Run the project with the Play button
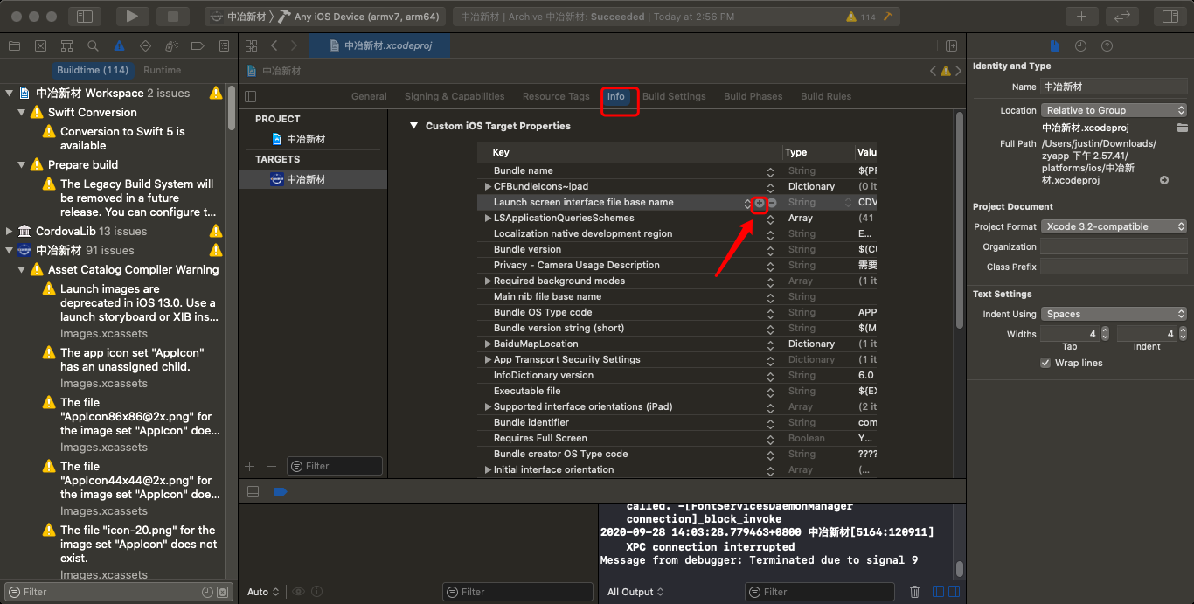1194x604 pixels. [132, 16]
